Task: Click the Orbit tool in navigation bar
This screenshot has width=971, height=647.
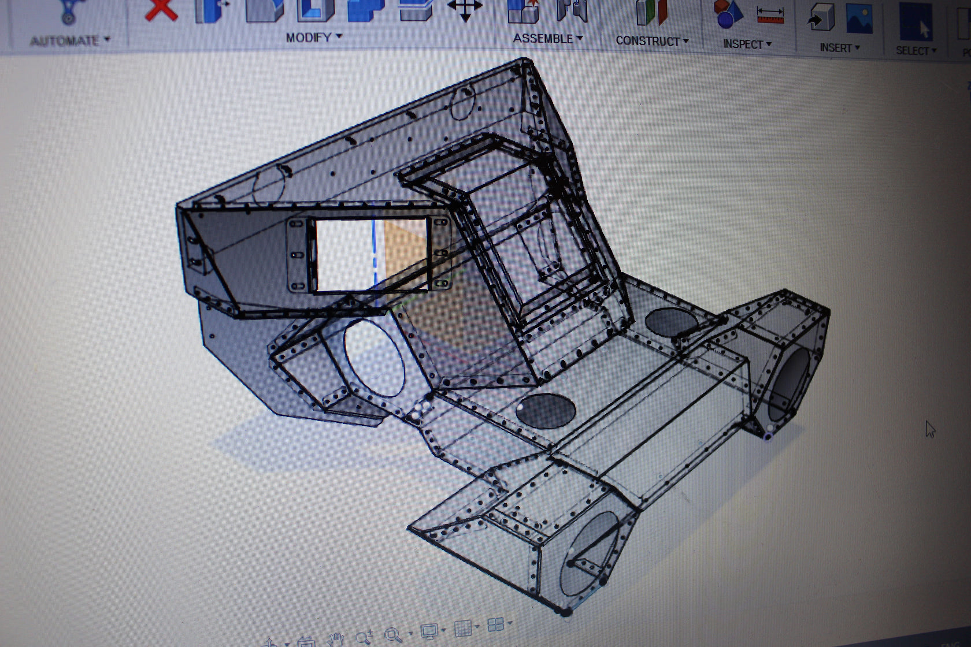Action: pos(272,641)
